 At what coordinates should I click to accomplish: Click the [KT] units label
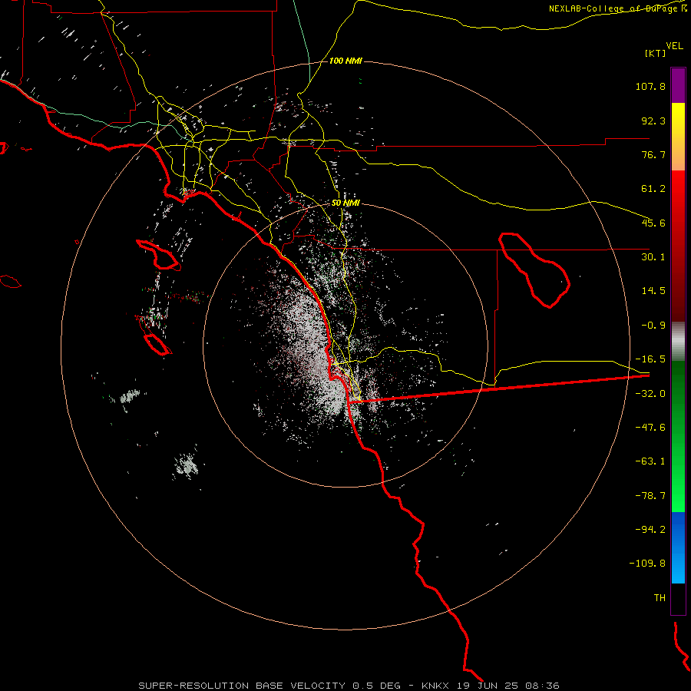656,53
